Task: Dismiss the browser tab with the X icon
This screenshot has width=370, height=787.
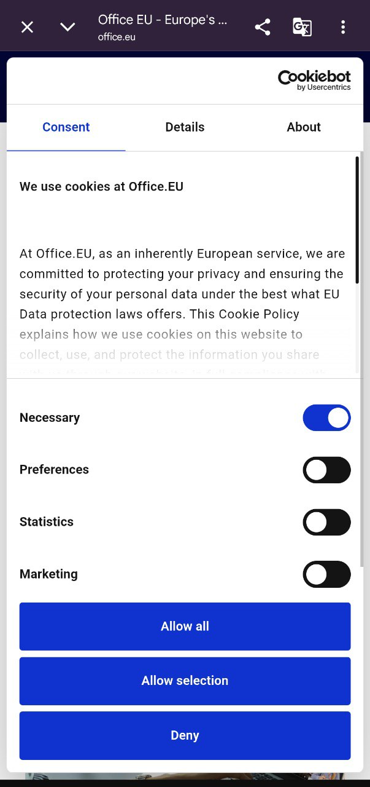Action: coord(27,26)
